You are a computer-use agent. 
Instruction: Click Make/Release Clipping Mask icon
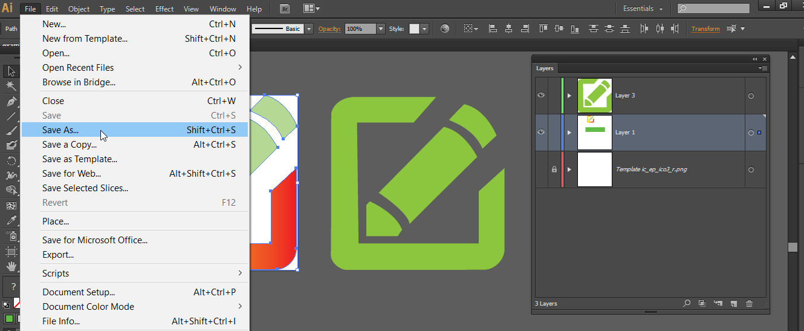tap(702, 303)
